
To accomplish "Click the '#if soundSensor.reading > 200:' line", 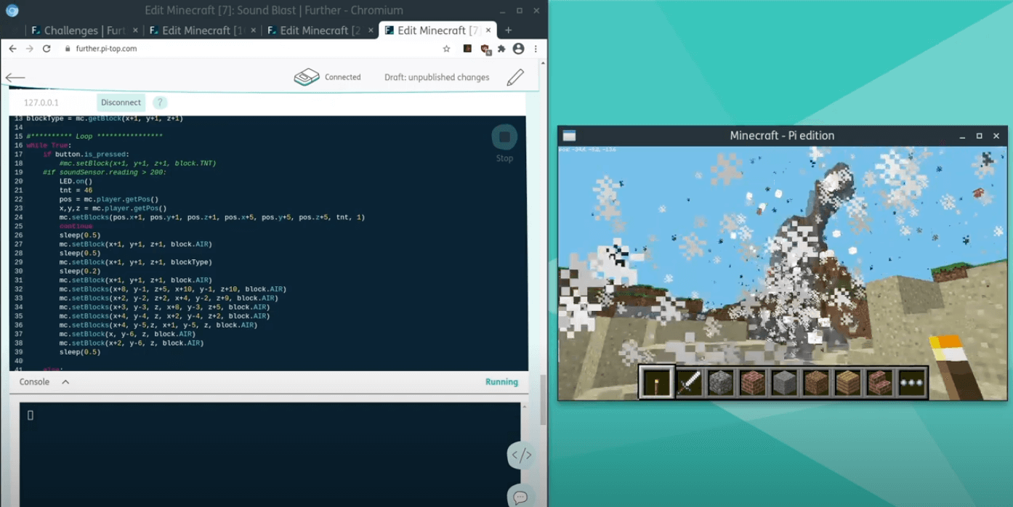I will point(105,172).
